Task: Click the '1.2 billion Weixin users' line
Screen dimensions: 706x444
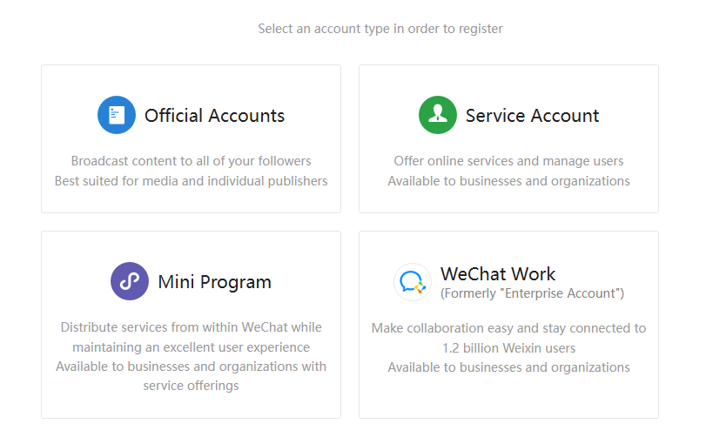Action: click(508, 348)
